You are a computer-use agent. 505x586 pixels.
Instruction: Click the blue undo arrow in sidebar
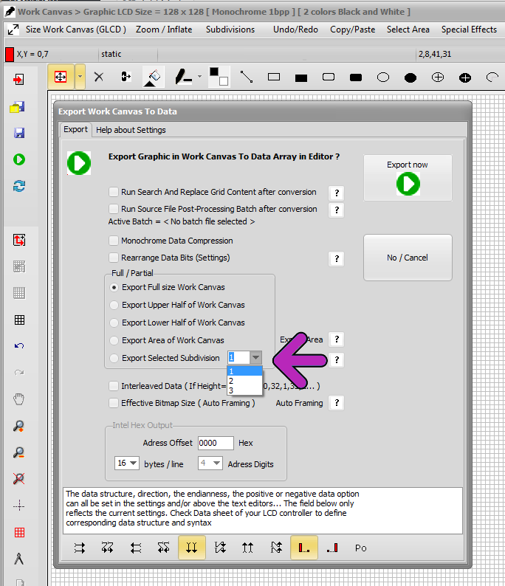point(18,346)
